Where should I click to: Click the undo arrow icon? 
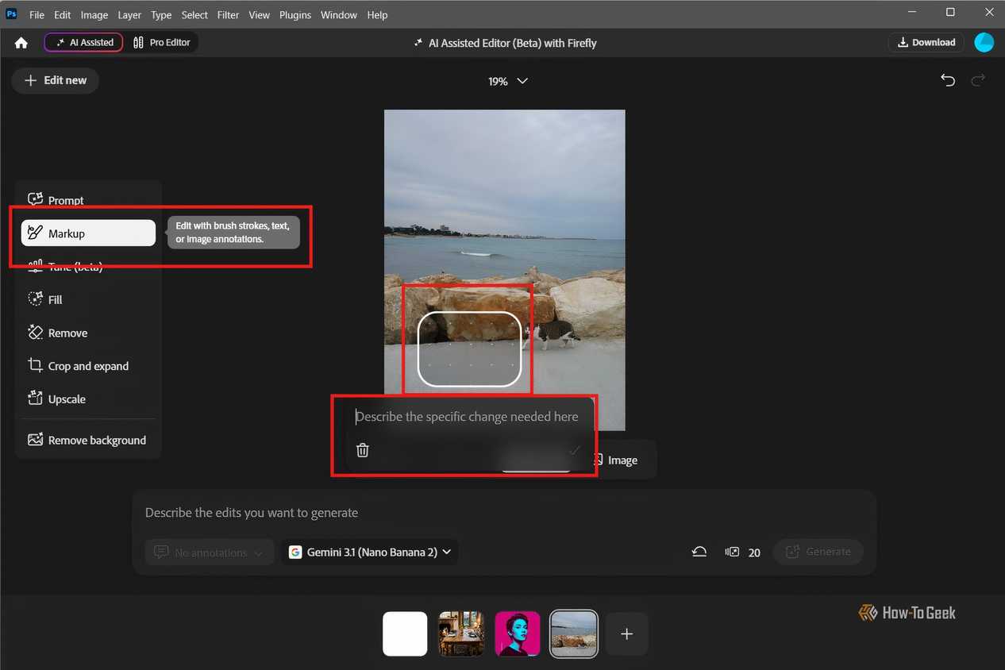(x=948, y=79)
